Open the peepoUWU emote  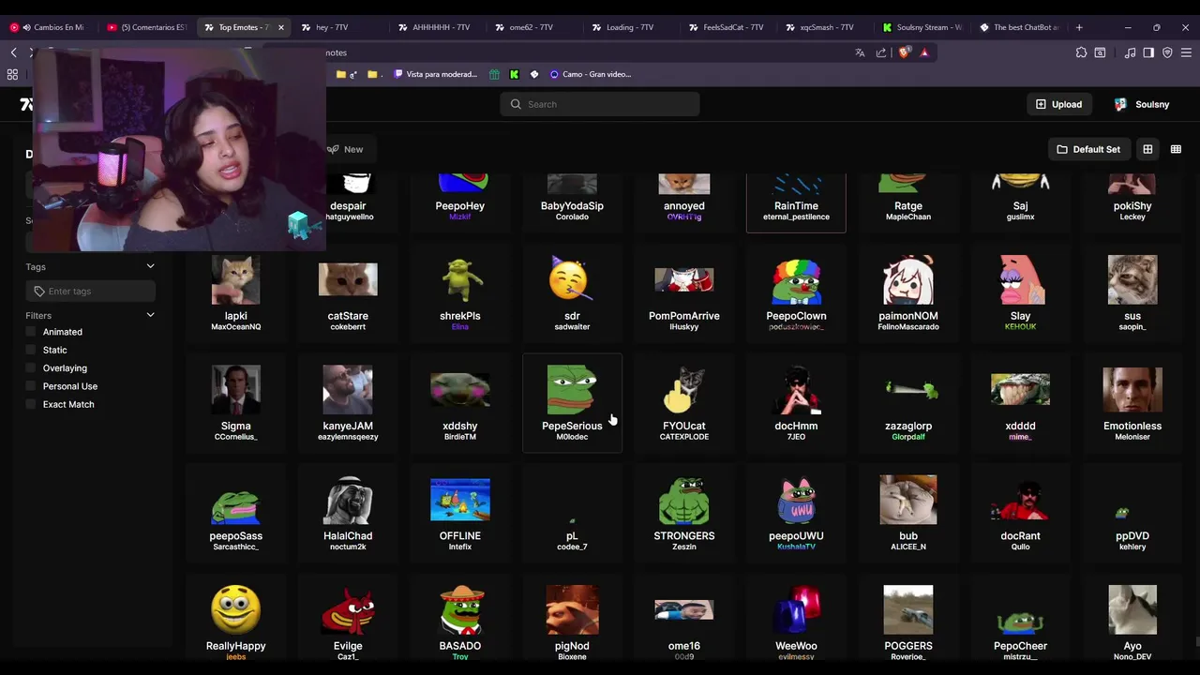(796, 513)
